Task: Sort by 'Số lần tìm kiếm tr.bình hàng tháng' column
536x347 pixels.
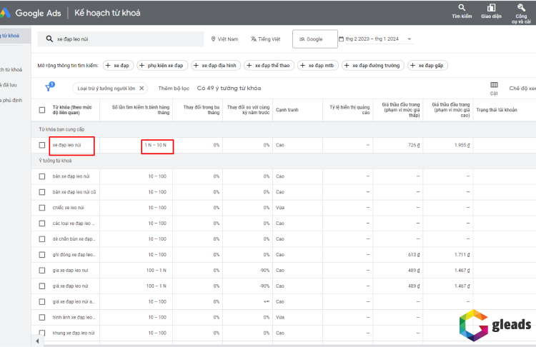Action: click(x=140, y=109)
